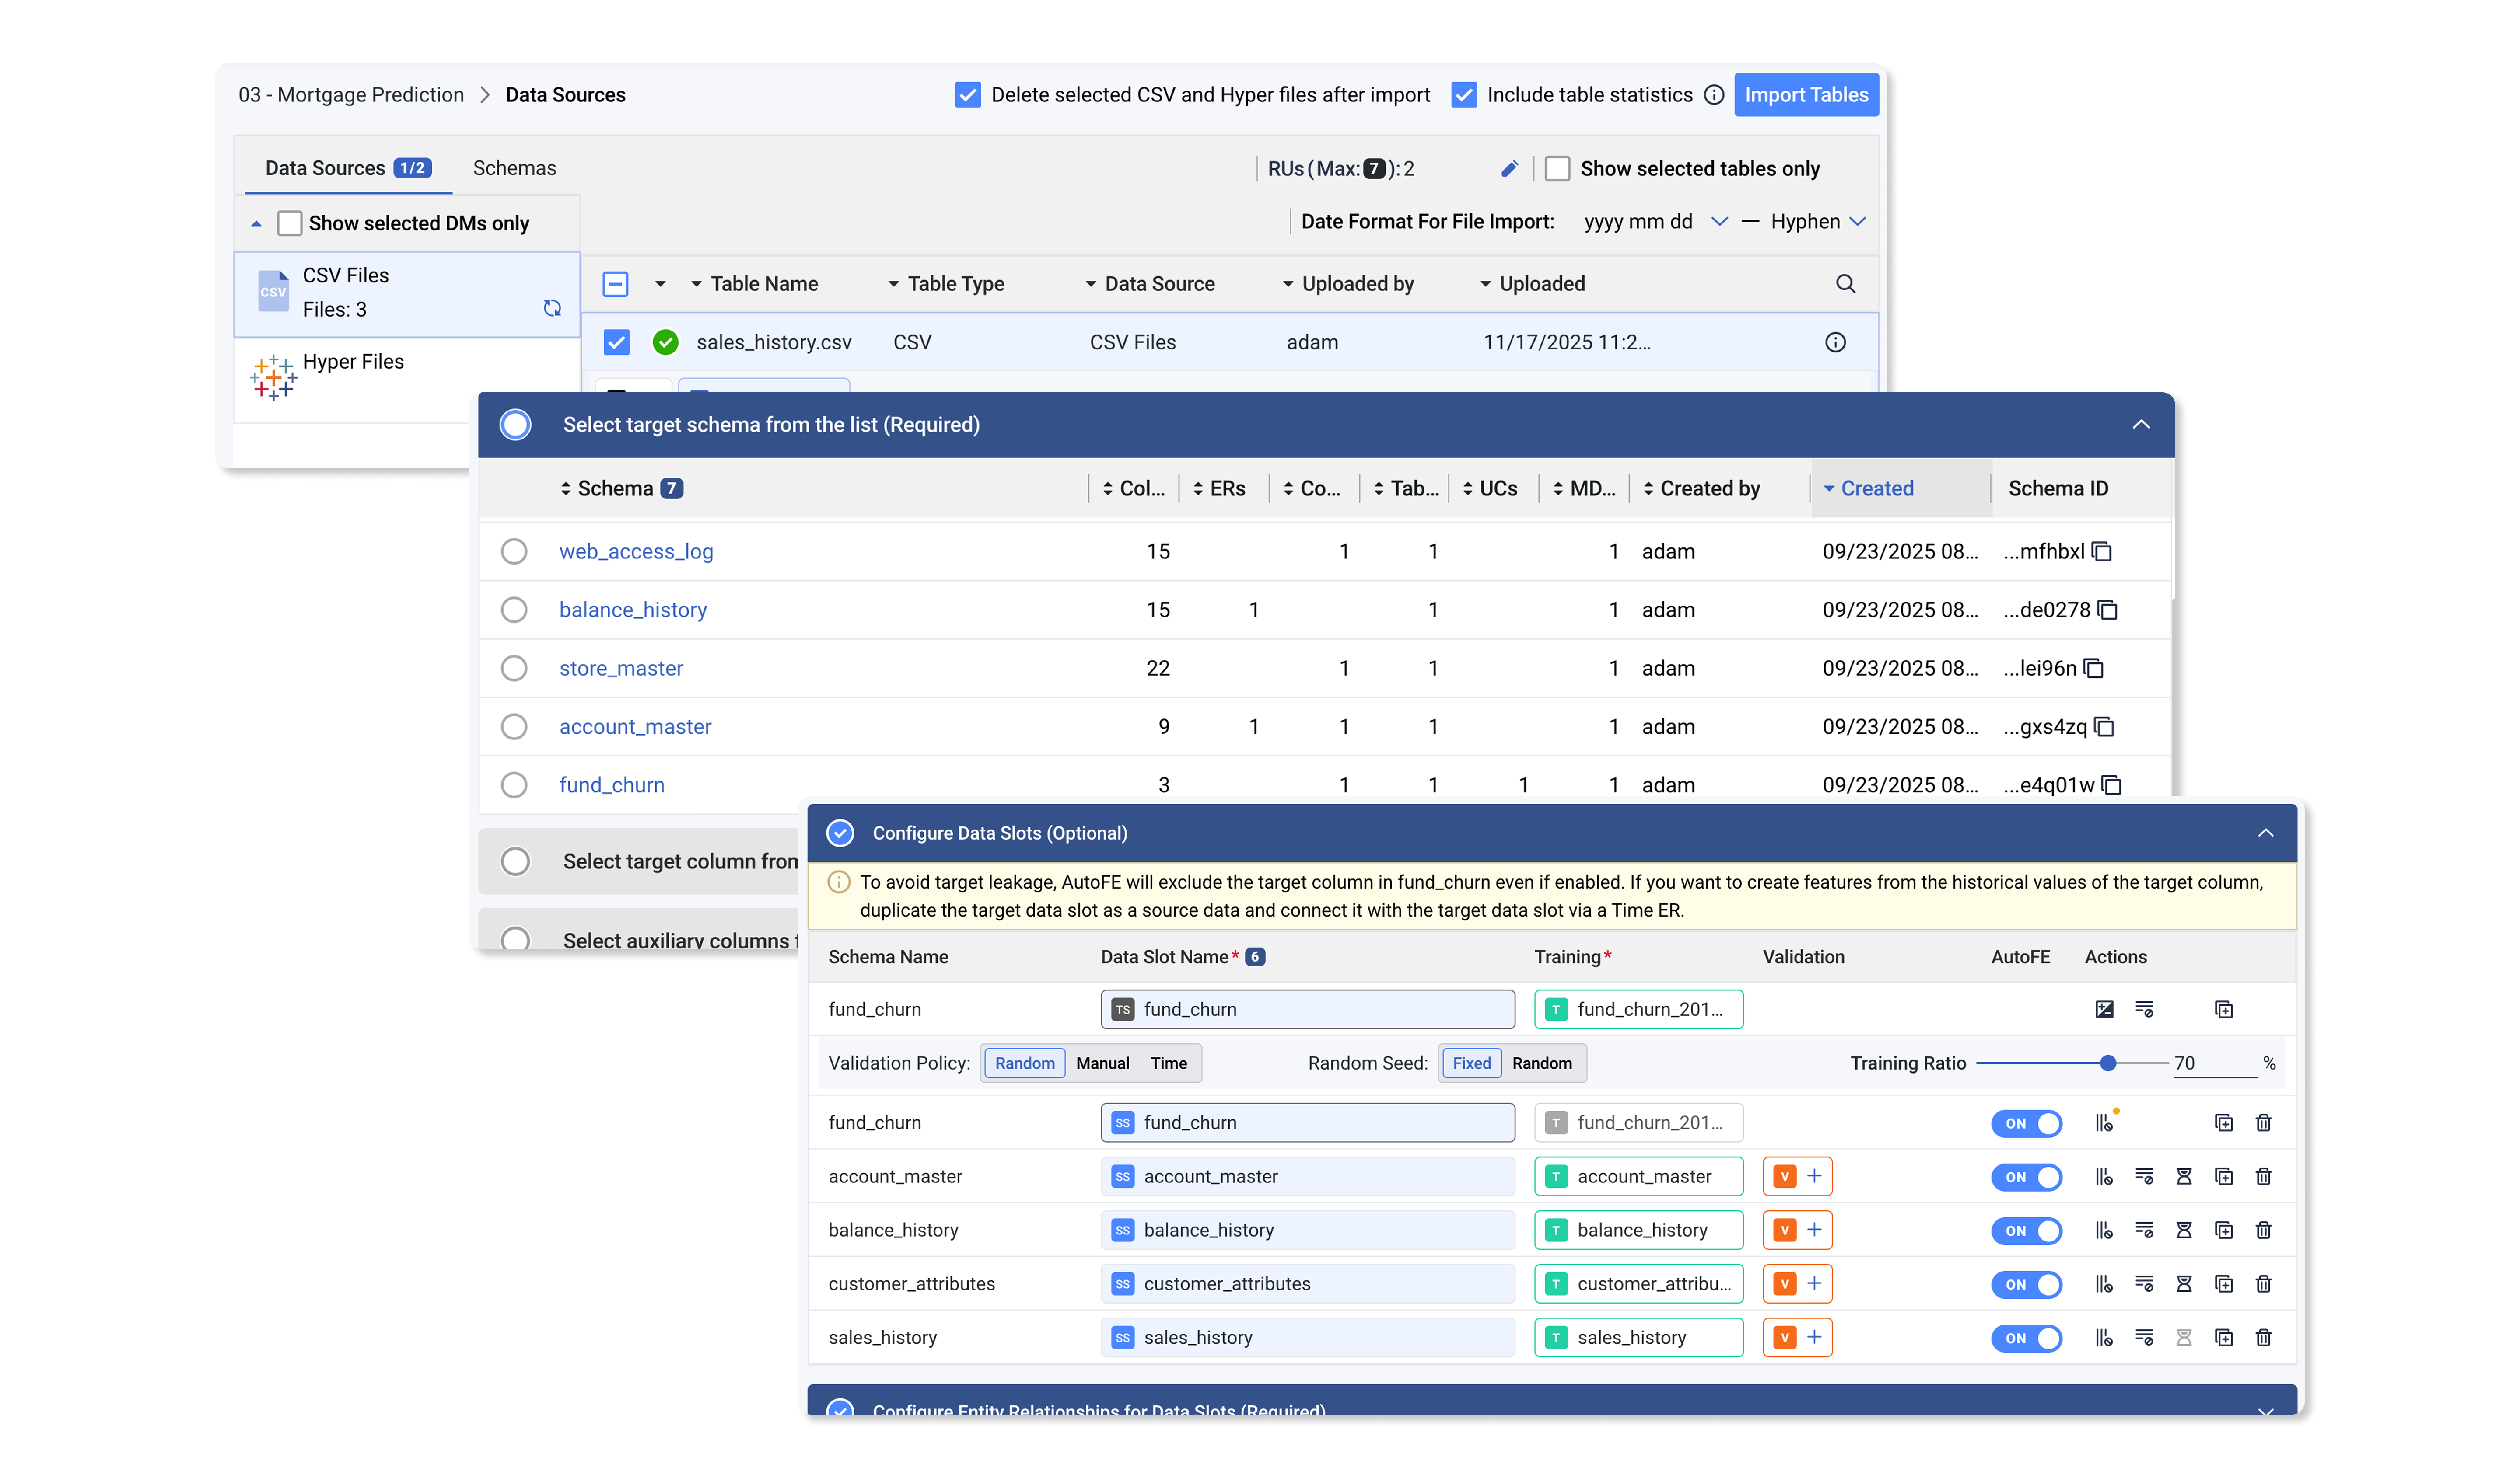Open the store_master schema link
Viewport: 2520px width, 1478px height.
(x=621, y=669)
